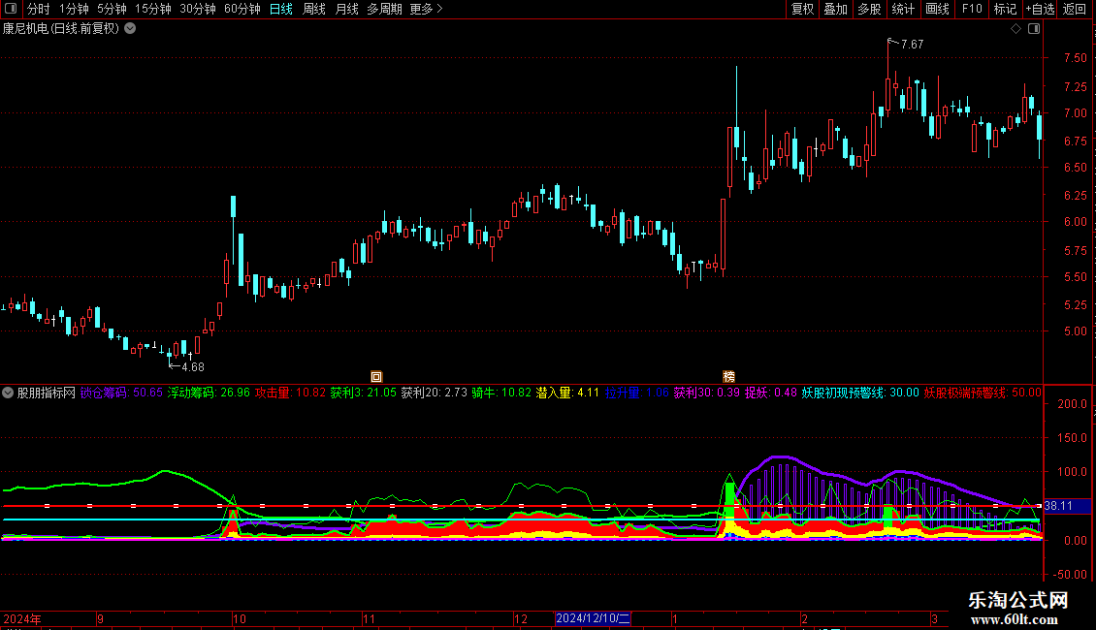Select the 60分钟 period tab
1096x630 pixels.
242,9
